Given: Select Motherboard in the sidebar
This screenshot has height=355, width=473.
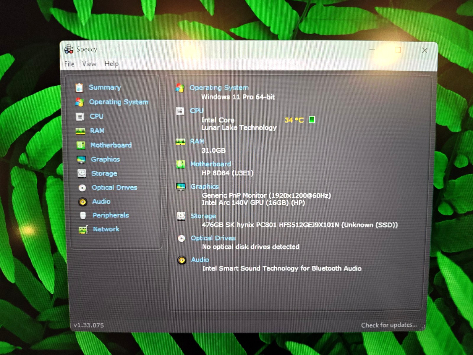Looking at the screenshot, I should coord(111,145).
